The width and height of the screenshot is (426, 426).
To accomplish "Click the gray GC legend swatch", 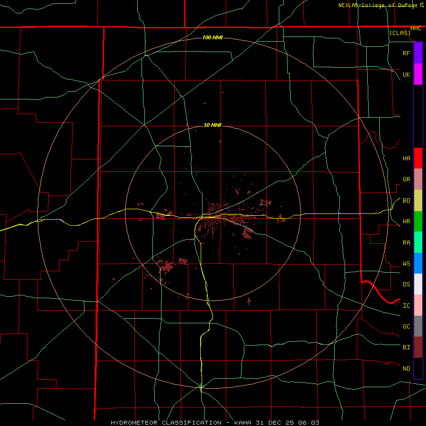I will 418,326.
